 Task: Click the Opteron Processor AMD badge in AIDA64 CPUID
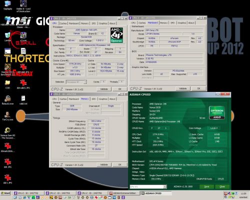click(x=216, y=112)
